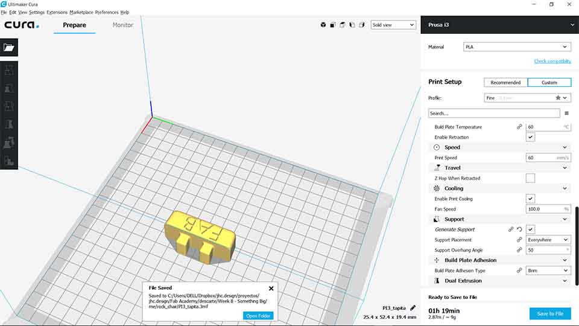
Task: Open the setting visibility hamburger menu
Action: (566, 113)
